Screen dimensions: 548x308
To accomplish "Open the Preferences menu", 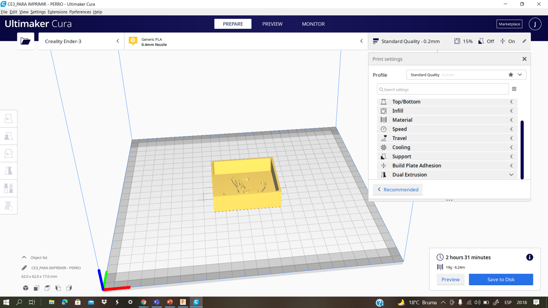I will point(80,12).
